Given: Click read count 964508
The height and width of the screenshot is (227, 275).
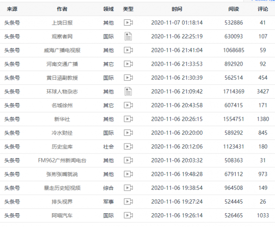Looking at the screenshot, I should pyautogui.click(x=234, y=188).
